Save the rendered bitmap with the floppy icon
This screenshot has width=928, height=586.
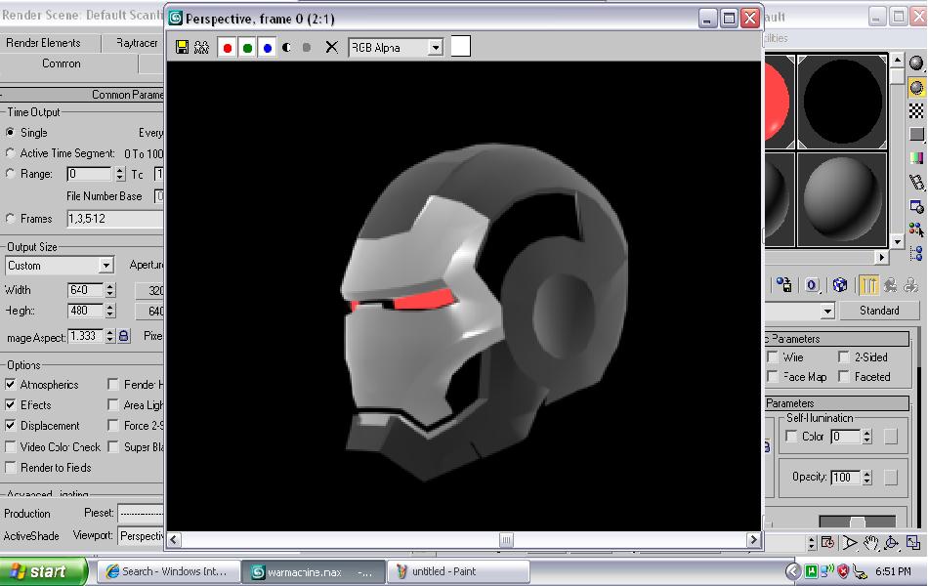183,47
